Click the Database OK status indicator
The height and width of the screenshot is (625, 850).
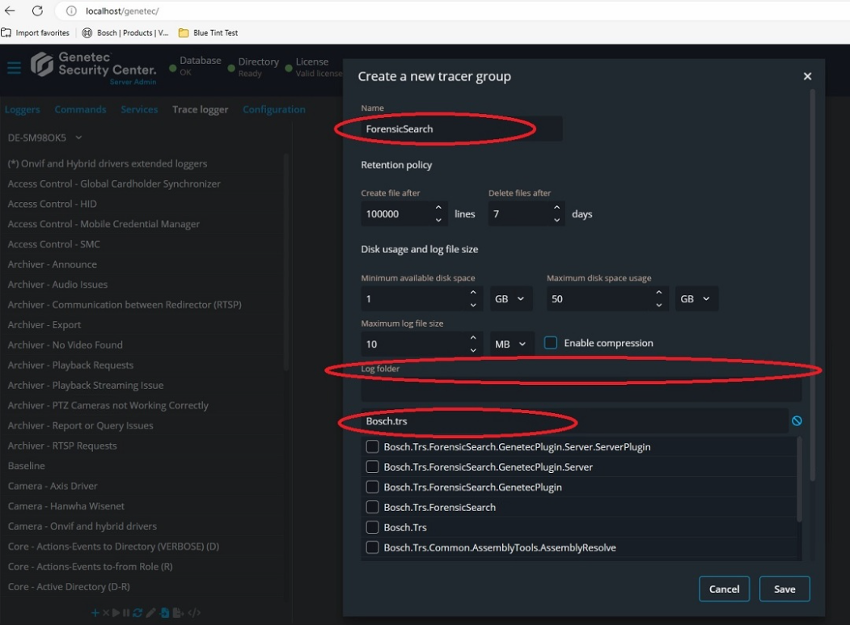pos(195,65)
